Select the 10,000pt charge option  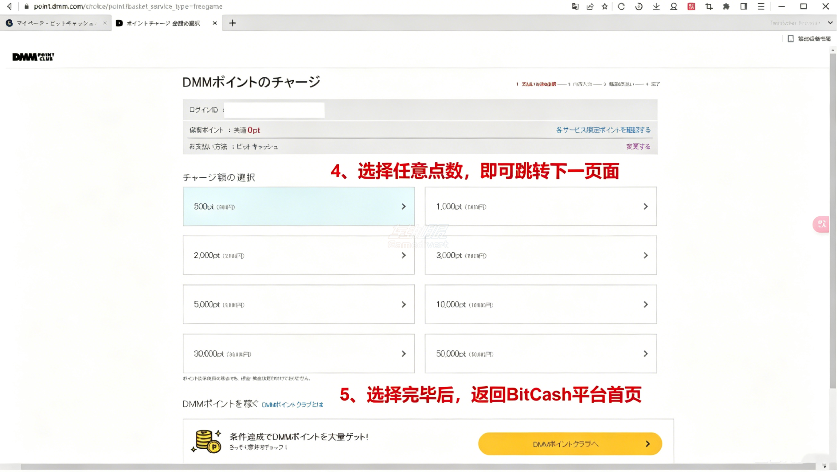[x=541, y=304]
